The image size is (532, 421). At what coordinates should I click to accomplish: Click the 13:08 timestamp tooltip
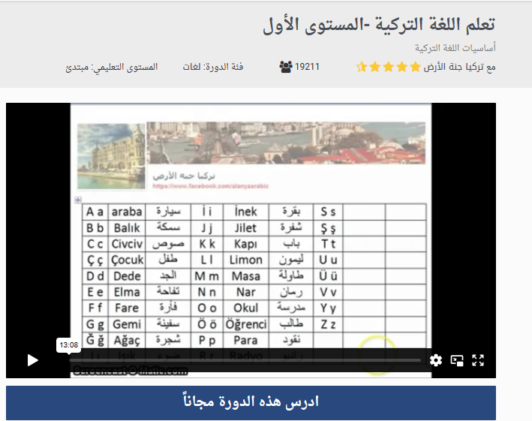coord(68,345)
